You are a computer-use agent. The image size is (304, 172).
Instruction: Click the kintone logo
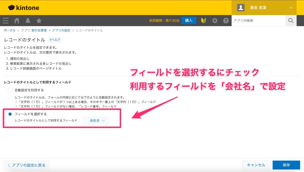click(23, 8)
